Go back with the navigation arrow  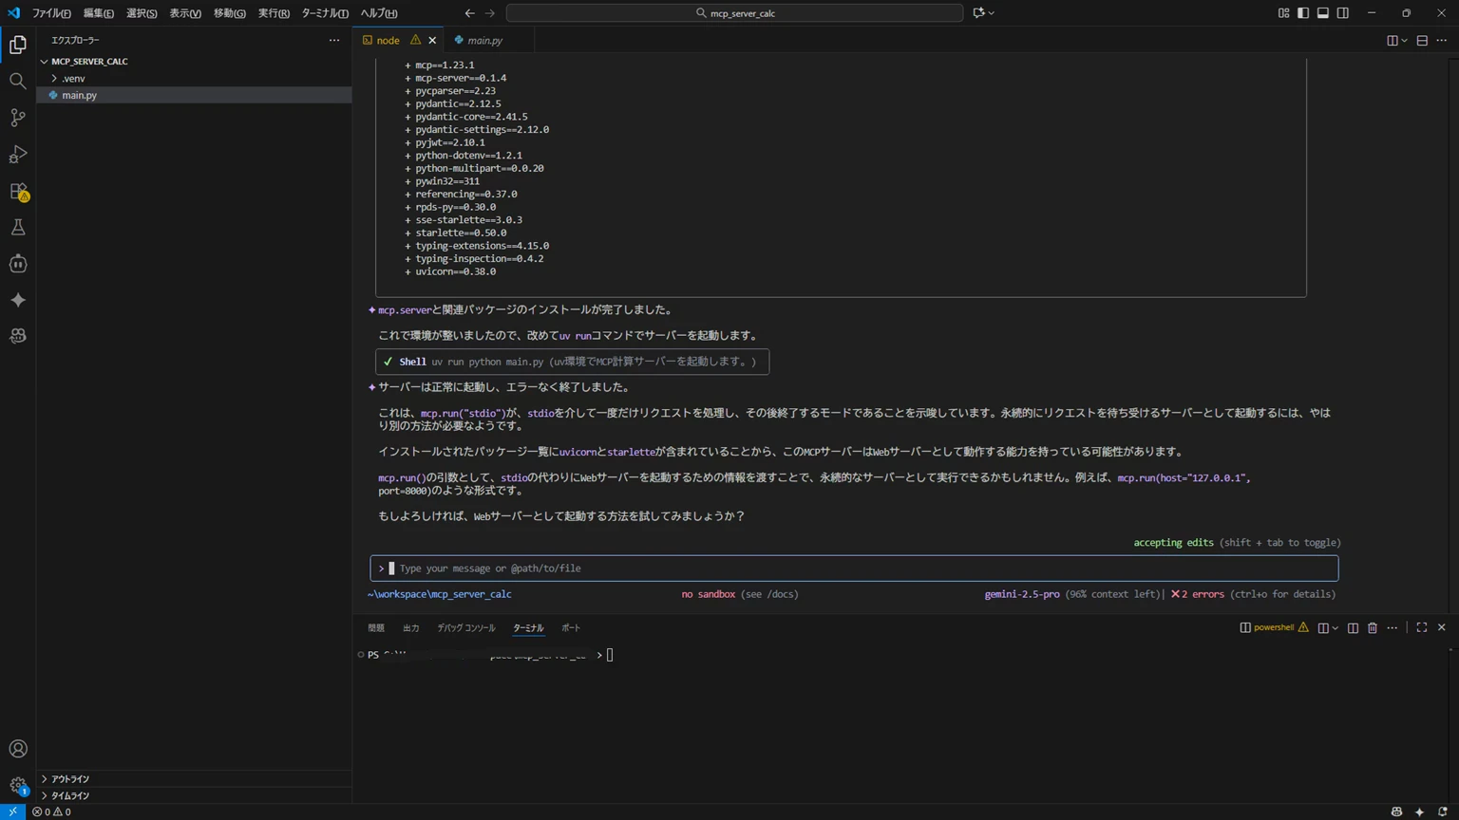click(x=469, y=13)
